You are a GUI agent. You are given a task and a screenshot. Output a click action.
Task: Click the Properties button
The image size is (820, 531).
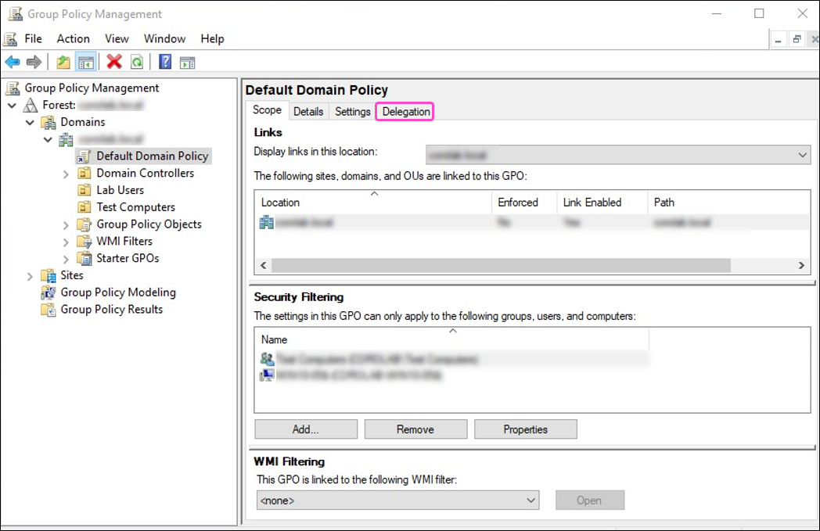525,429
